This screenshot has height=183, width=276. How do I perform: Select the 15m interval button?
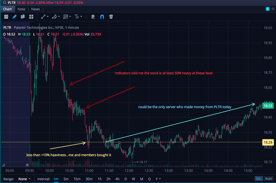[77, 179]
